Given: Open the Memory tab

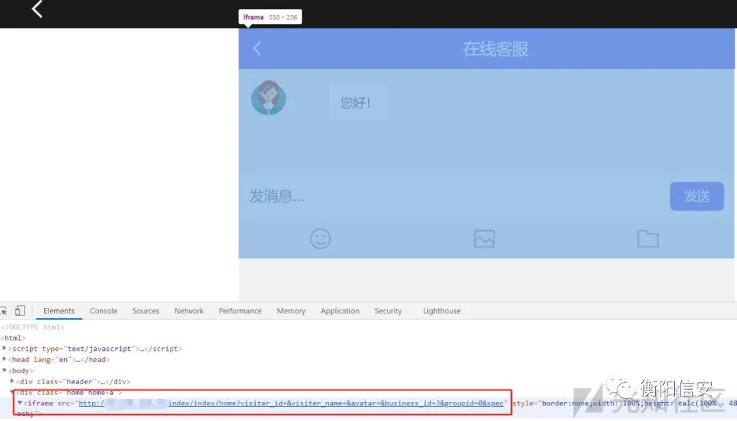Looking at the screenshot, I should coord(291,311).
